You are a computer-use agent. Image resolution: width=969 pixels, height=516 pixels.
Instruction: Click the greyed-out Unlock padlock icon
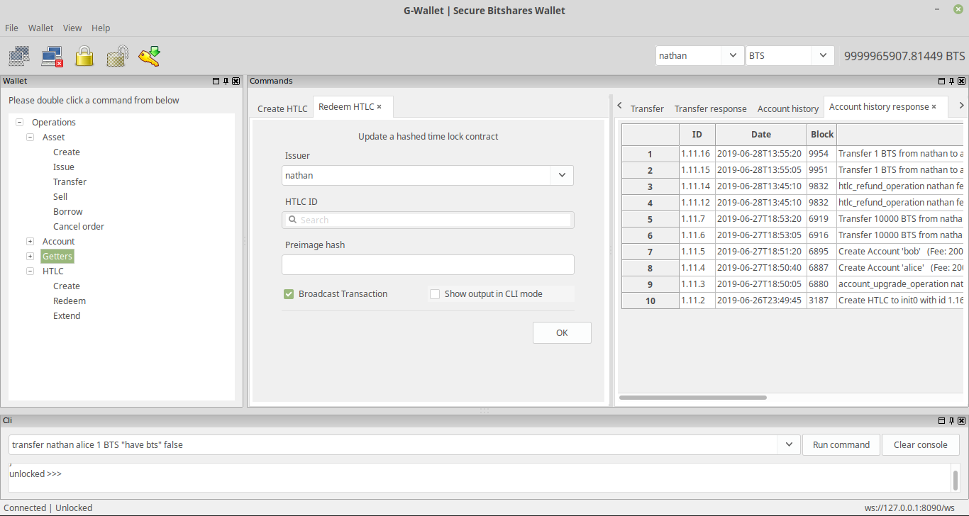click(x=117, y=56)
